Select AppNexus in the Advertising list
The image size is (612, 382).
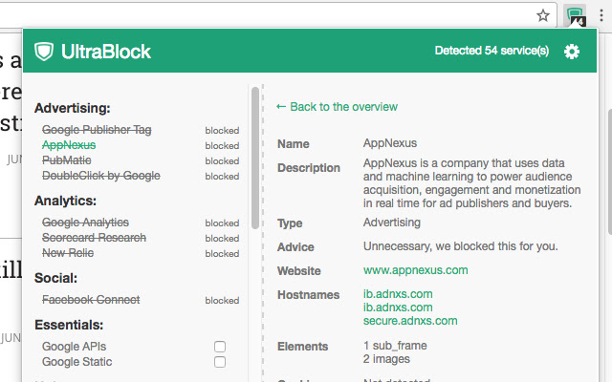click(x=69, y=145)
